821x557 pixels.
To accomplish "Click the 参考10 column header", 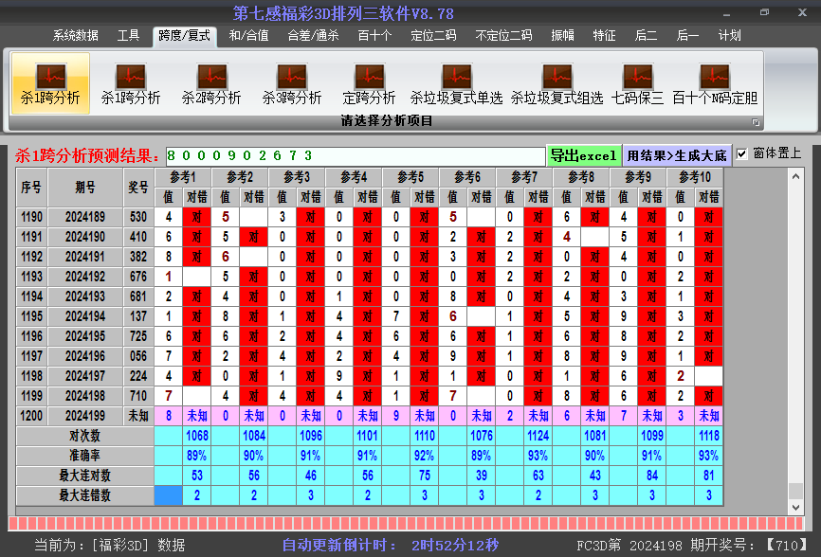I will [x=695, y=178].
